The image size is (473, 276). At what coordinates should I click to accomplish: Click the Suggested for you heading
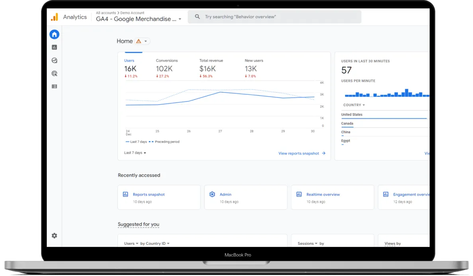139,224
